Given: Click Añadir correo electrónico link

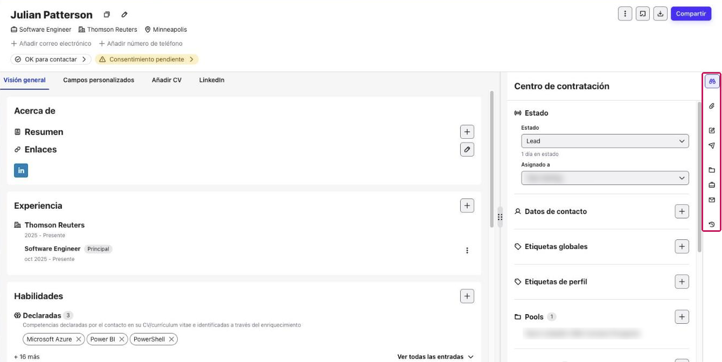Looking at the screenshot, I should [51, 44].
